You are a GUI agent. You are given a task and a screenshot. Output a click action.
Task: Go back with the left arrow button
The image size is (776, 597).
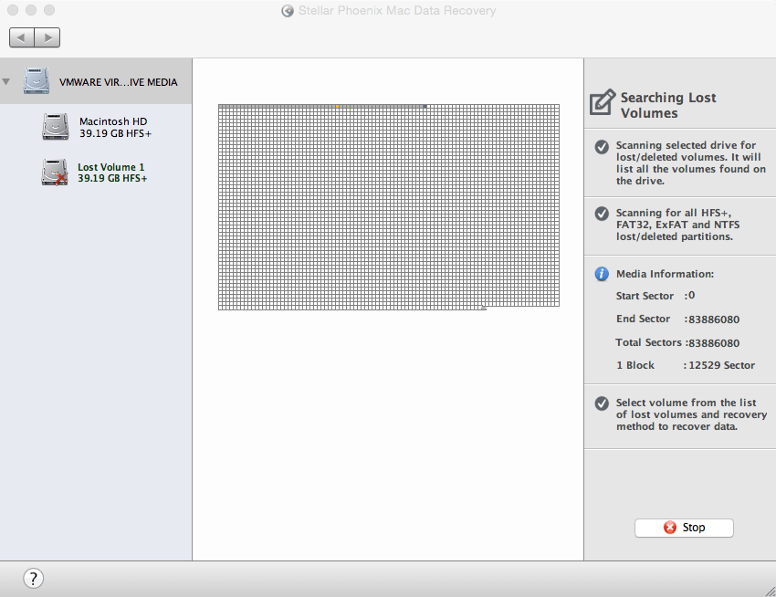tap(22, 37)
